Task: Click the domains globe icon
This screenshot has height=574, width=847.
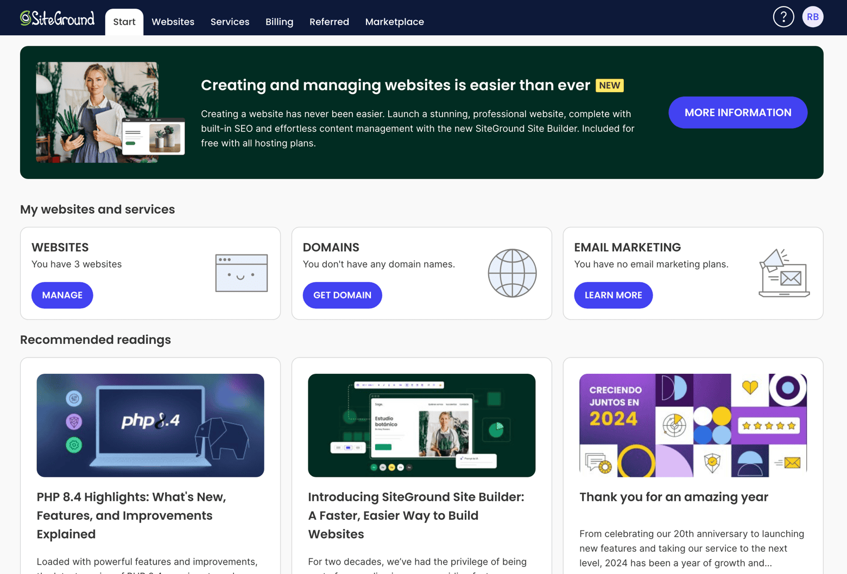Action: 512,273
